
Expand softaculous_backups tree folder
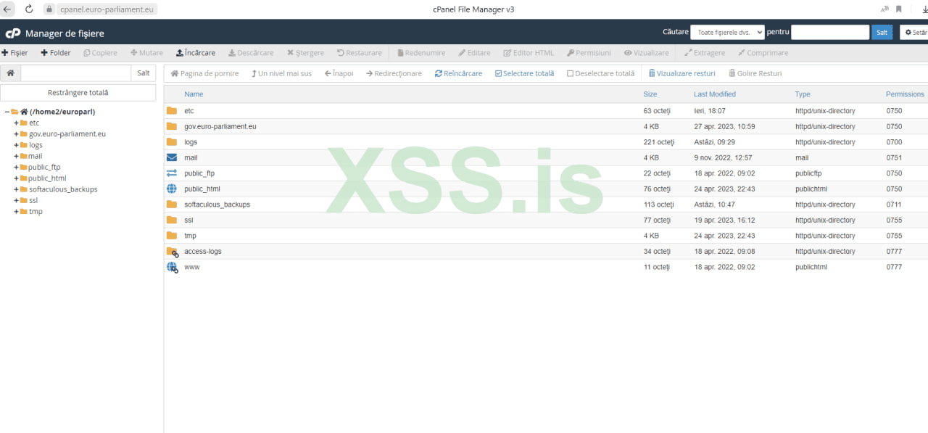pyautogui.click(x=16, y=189)
